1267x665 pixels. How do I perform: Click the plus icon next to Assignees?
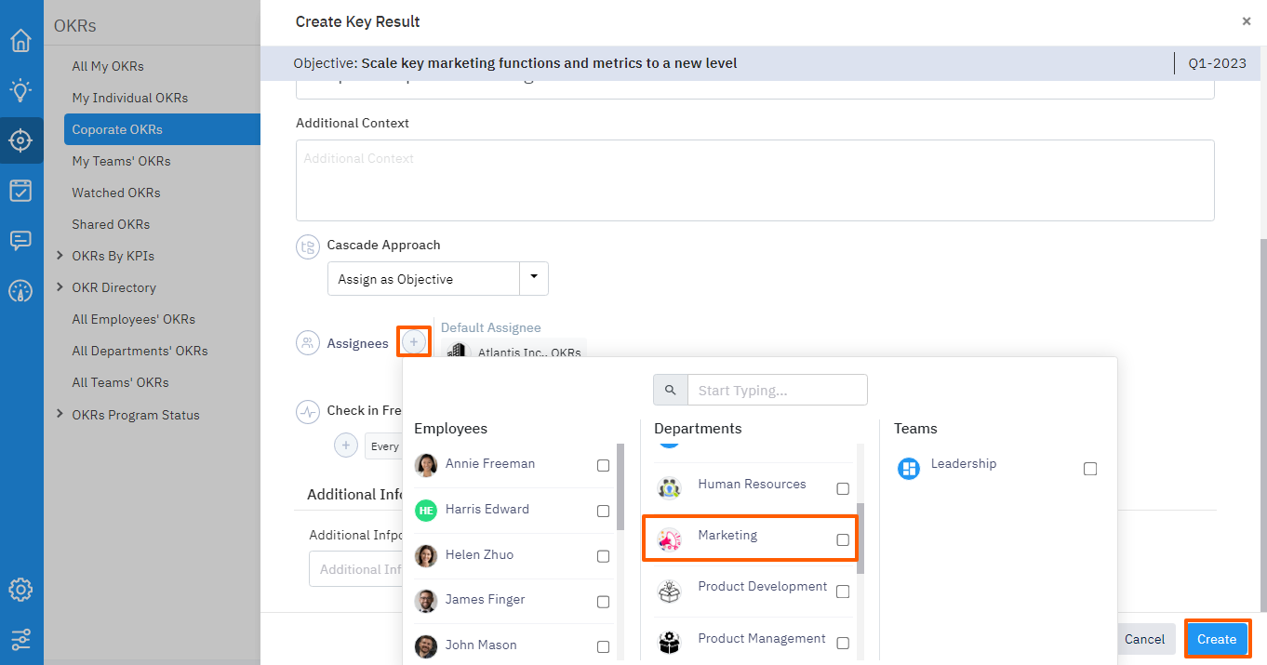pyautogui.click(x=414, y=342)
